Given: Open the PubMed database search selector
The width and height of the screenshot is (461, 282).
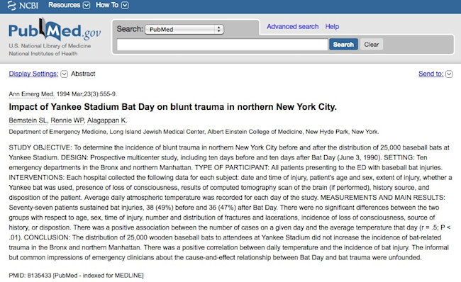Looking at the screenshot, I should click(184, 29).
